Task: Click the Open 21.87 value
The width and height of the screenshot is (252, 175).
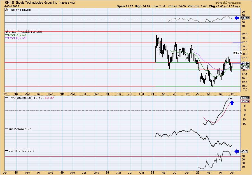Action: pyautogui.click(x=125, y=6)
